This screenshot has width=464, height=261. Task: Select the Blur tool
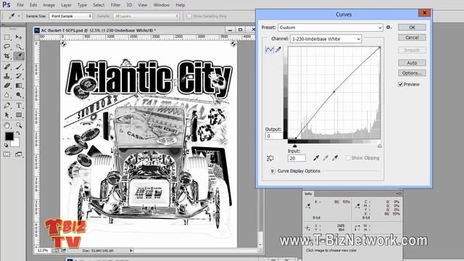(7, 95)
